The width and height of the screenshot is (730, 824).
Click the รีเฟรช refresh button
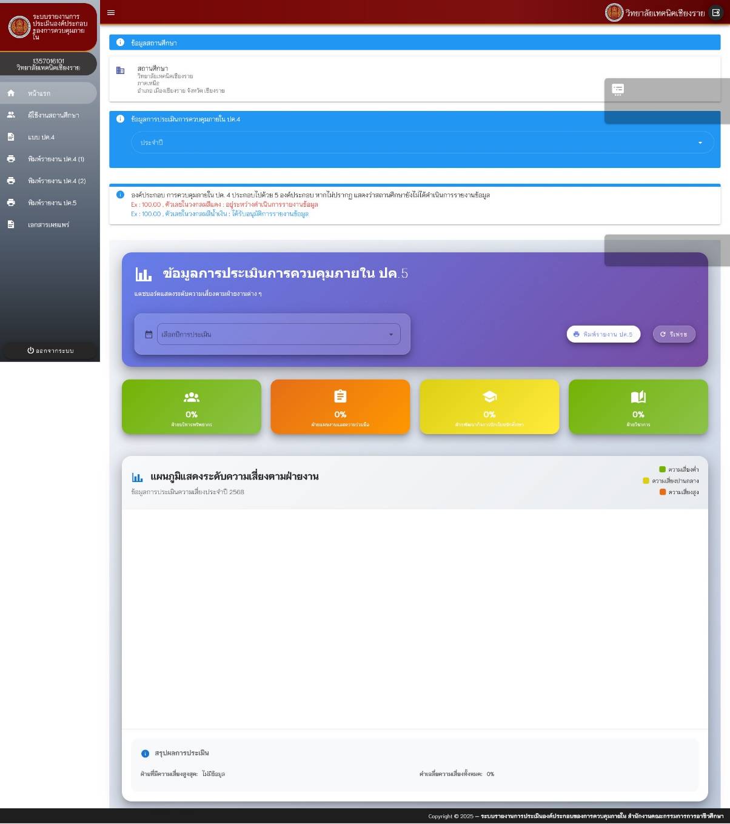(x=674, y=335)
